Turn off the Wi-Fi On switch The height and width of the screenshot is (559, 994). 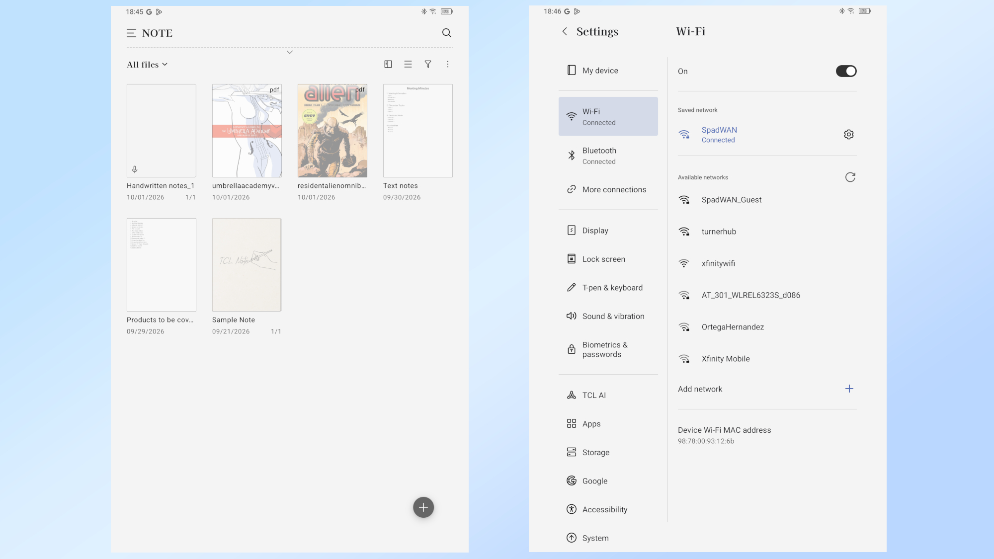point(846,71)
